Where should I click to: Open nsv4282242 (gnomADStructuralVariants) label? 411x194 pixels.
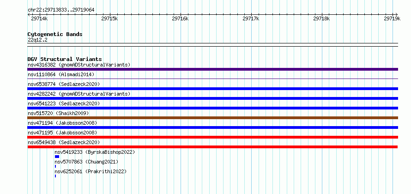[79, 94]
